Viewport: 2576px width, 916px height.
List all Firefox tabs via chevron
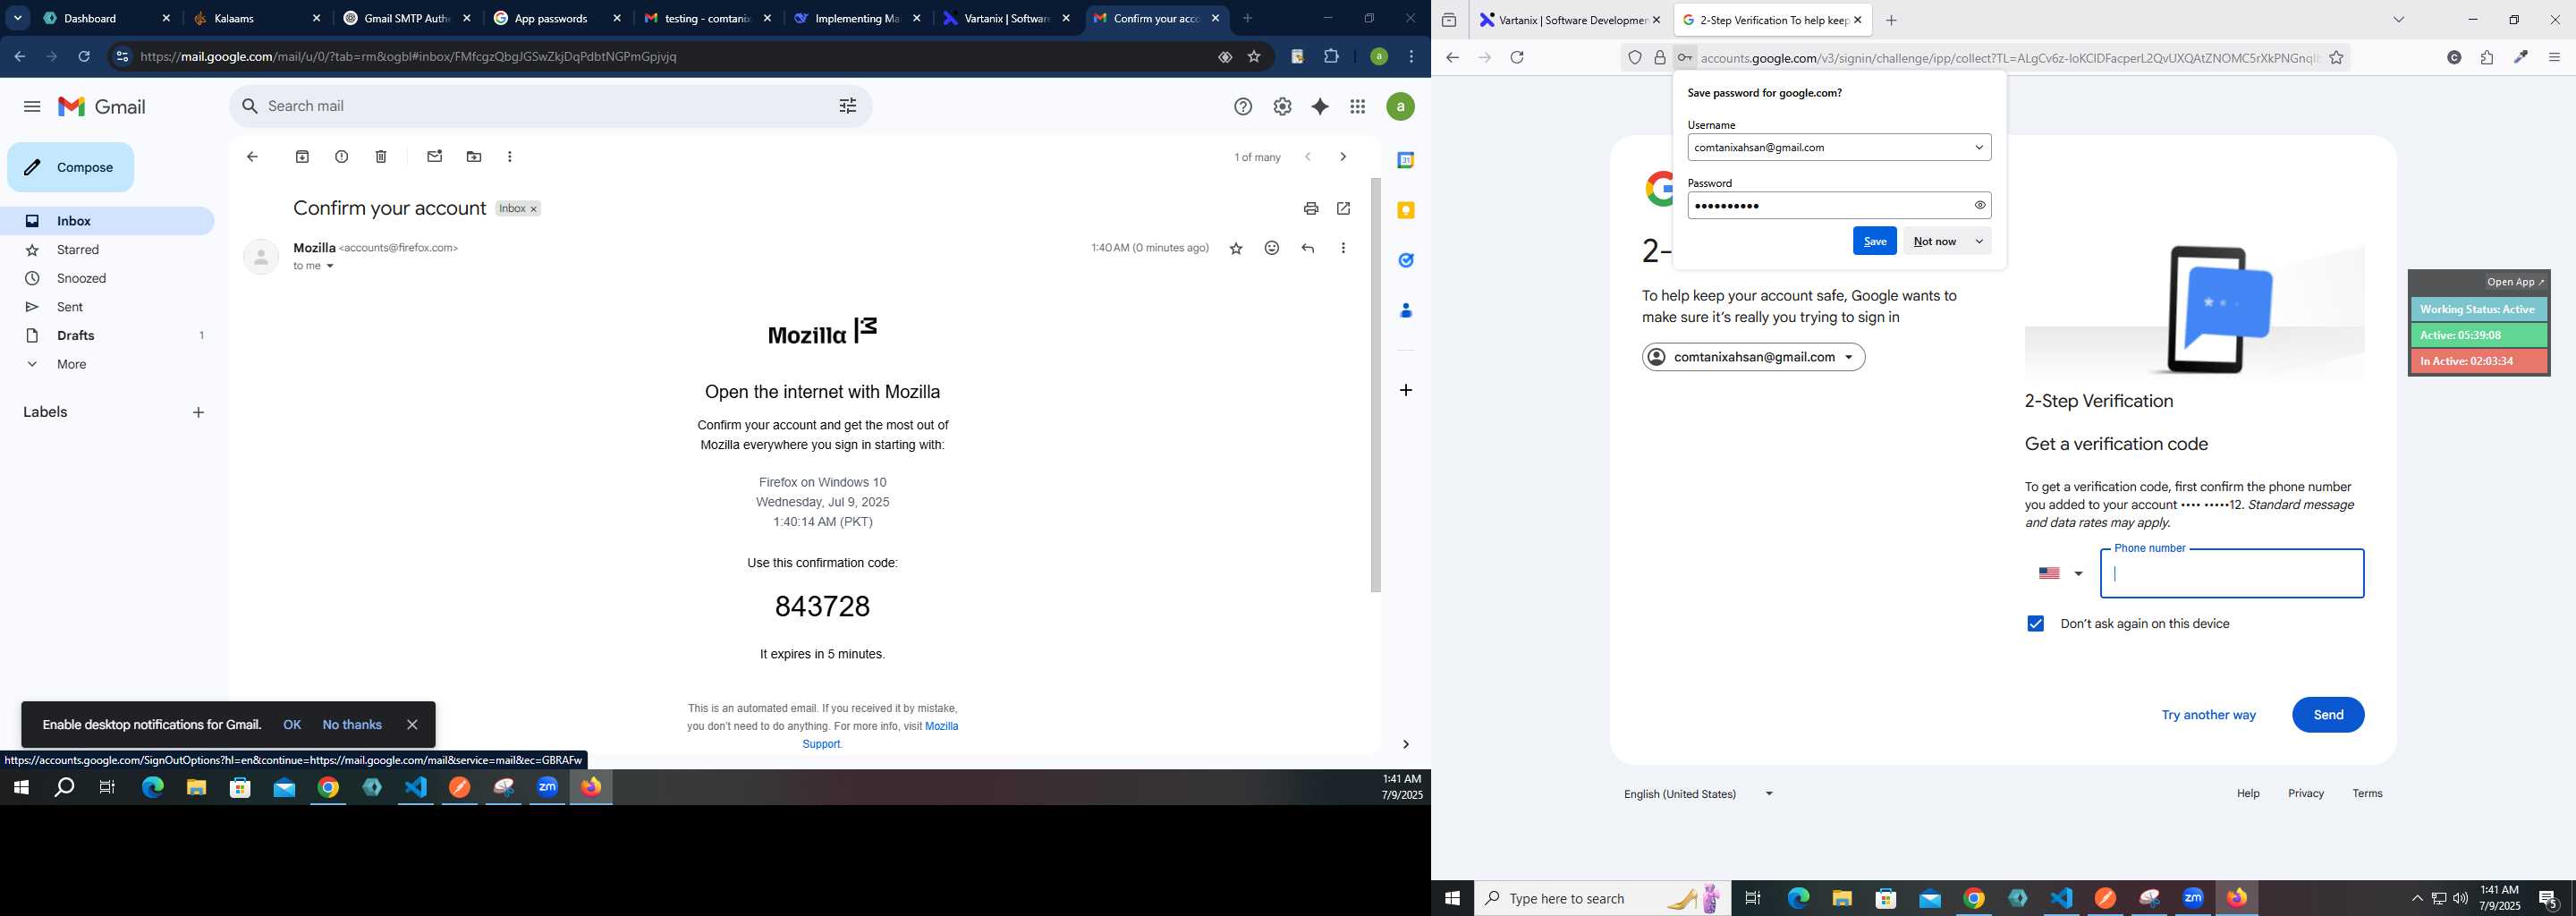pos(2398,20)
